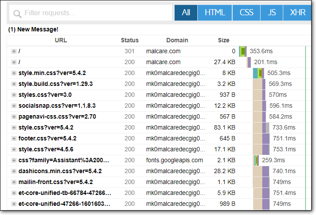The width and height of the screenshot is (316, 215).
Task: Click the Domain column header
Action: point(177,41)
